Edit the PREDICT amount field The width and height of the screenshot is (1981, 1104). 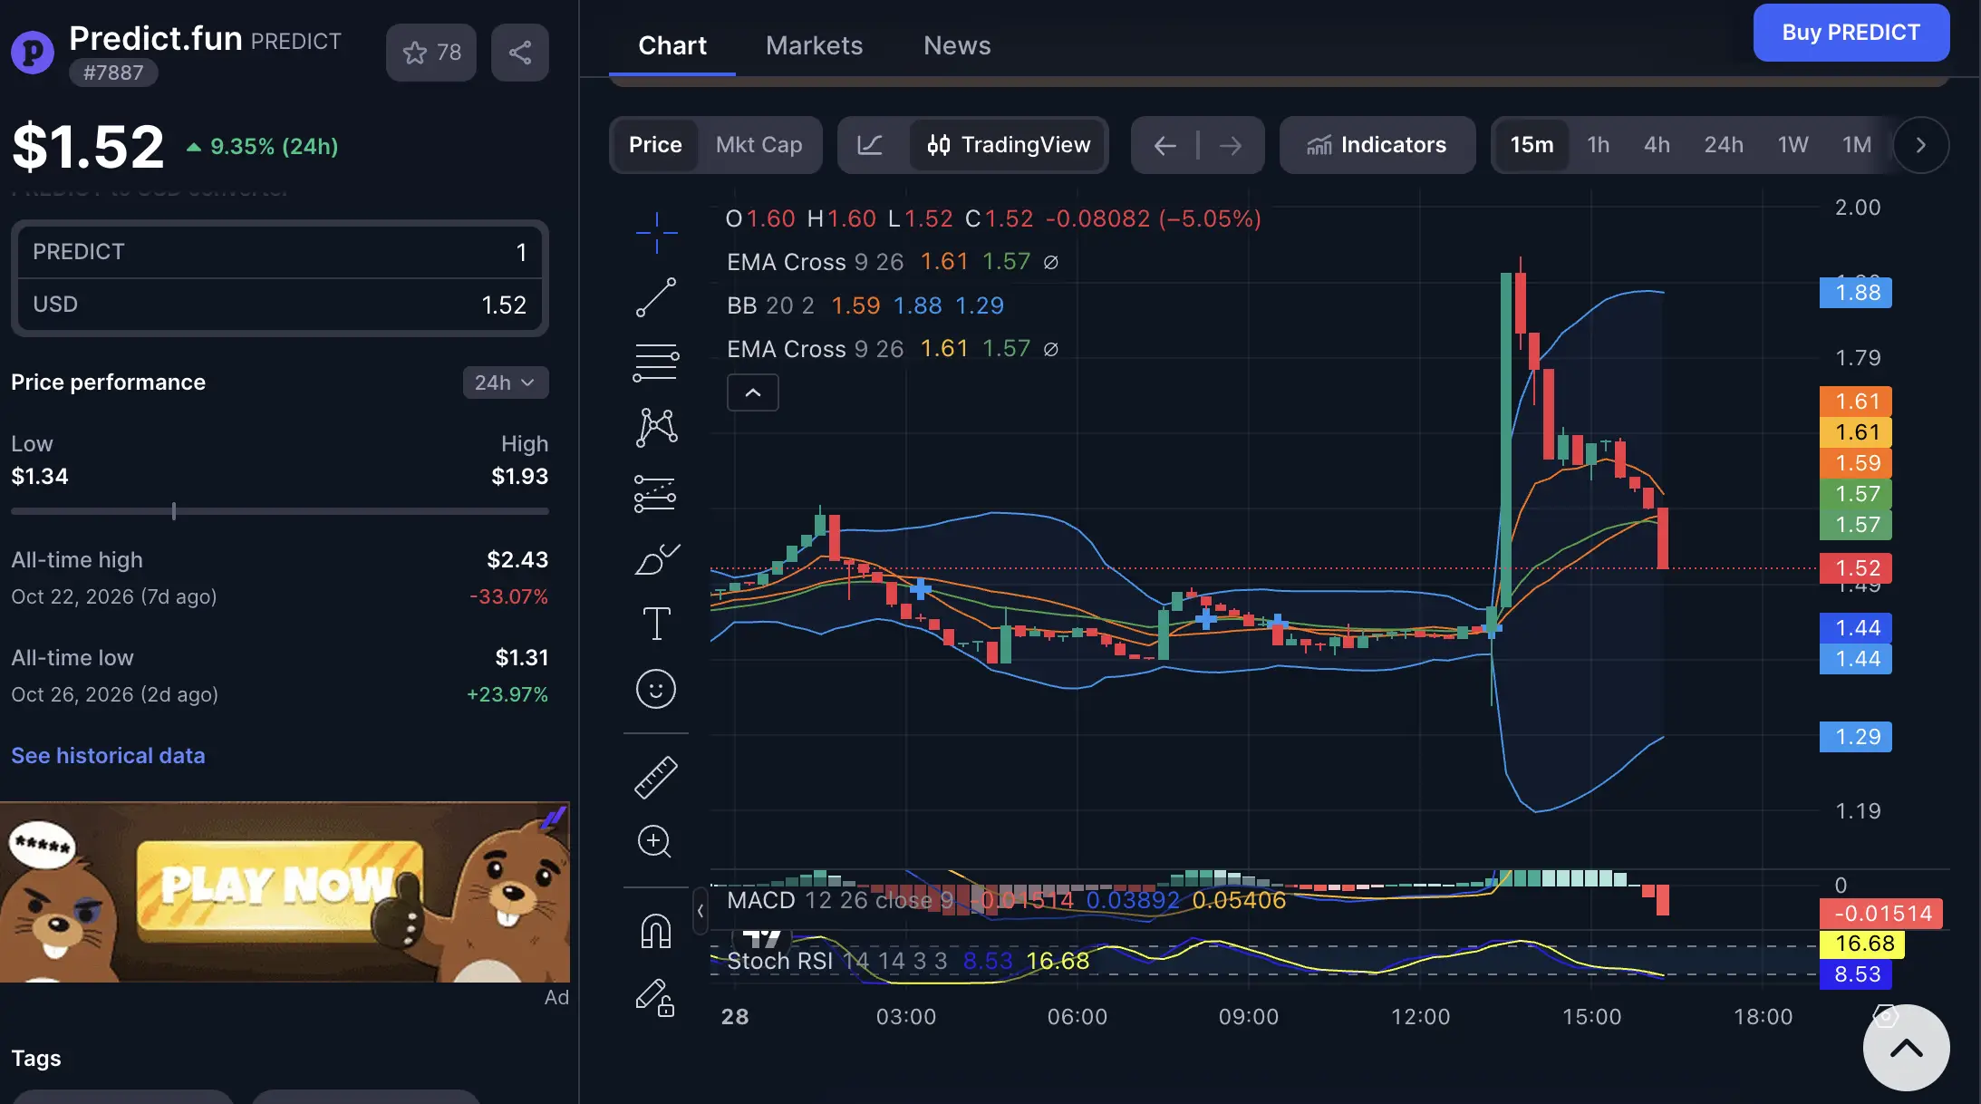280,252
